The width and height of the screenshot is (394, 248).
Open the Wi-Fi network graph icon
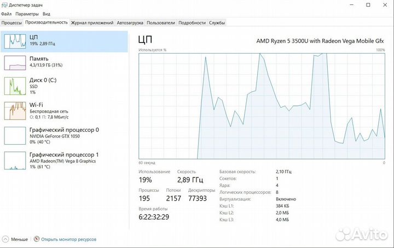pyautogui.click(x=15, y=111)
